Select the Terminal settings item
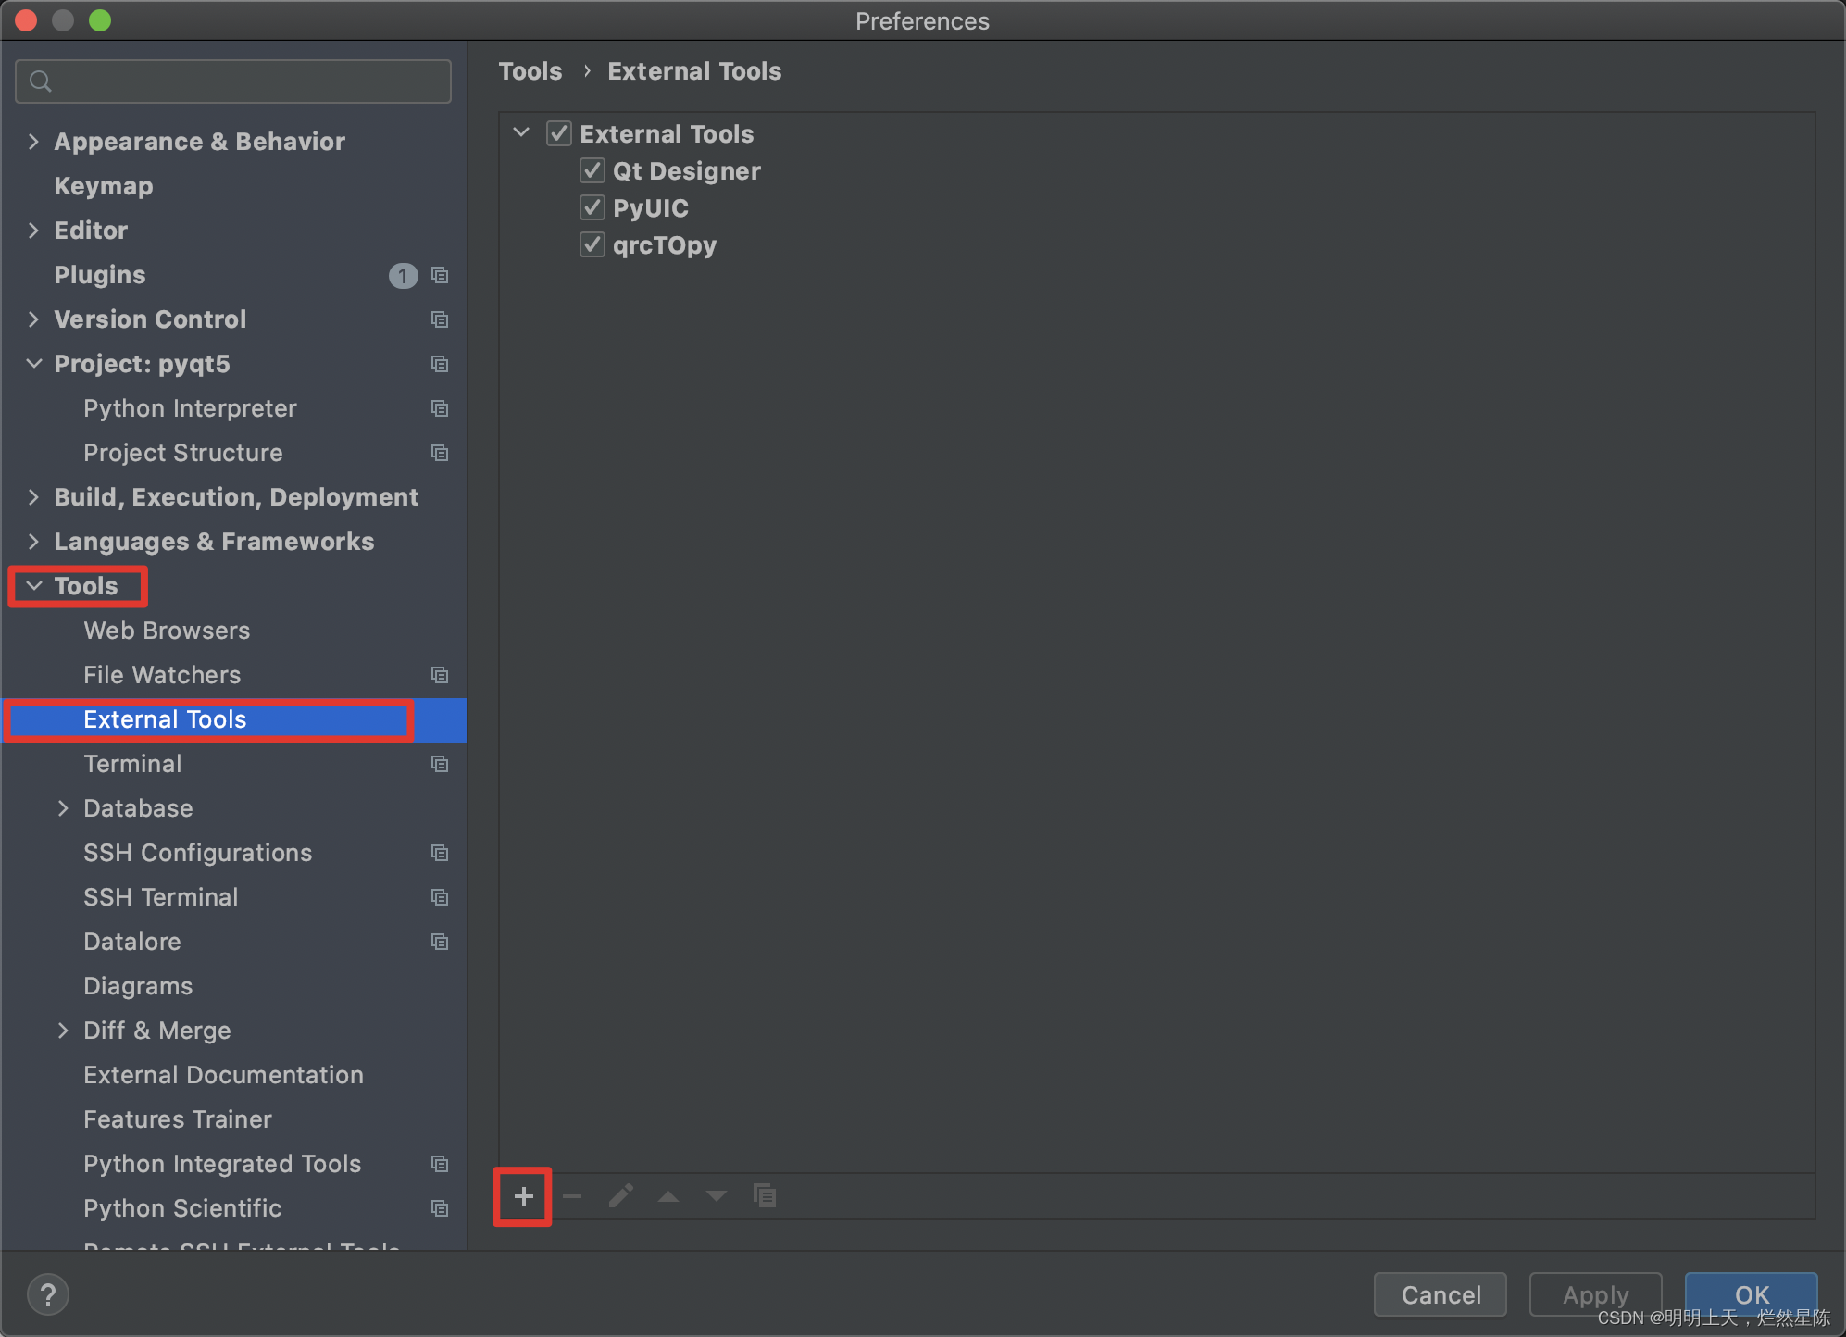 click(x=132, y=764)
